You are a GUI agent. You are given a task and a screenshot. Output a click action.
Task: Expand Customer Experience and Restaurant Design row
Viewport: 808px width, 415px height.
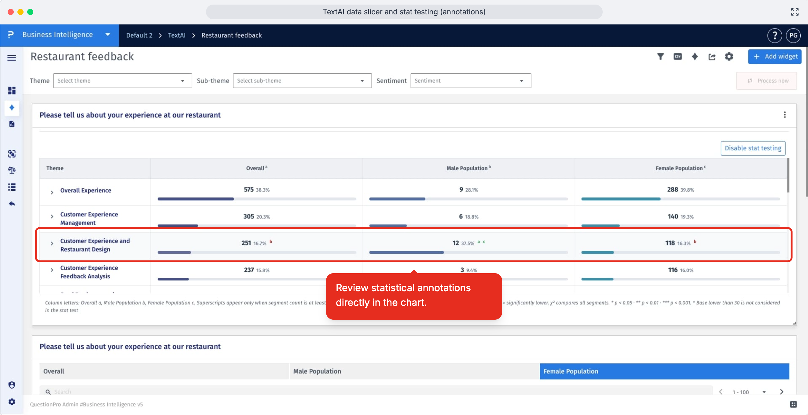[x=52, y=243]
